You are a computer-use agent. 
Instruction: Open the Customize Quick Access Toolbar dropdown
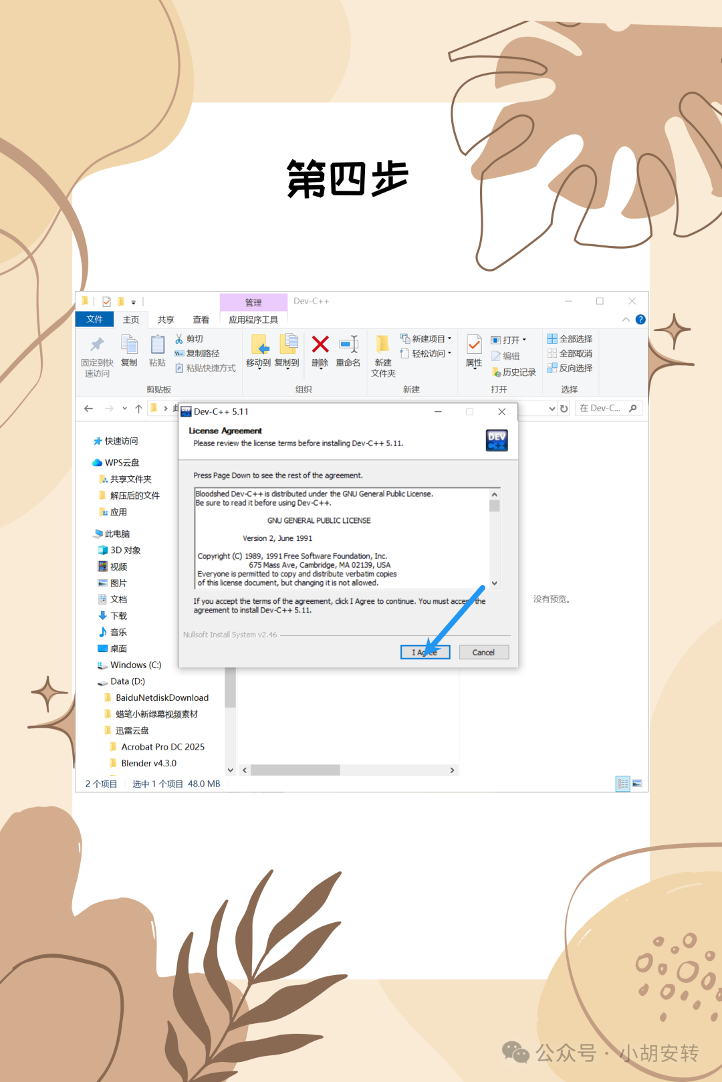click(133, 302)
